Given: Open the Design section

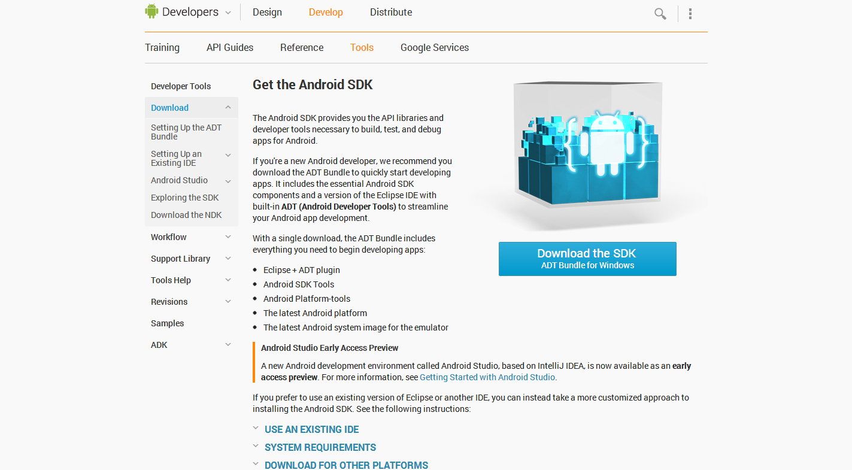Looking at the screenshot, I should [x=267, y=12].
